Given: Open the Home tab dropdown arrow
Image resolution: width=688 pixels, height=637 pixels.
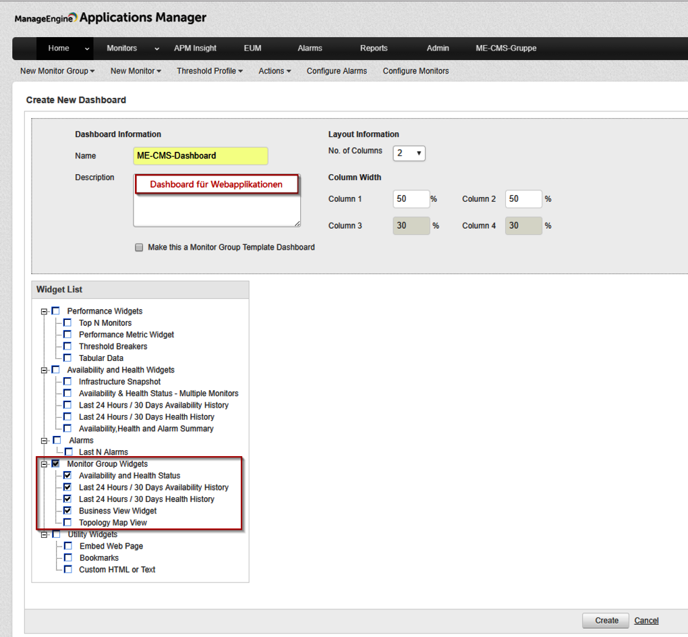Looking at the screenshot, I should [87, 49].
